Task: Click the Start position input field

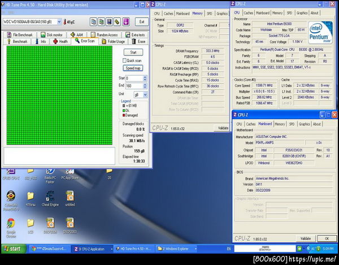Action: click(x=134, y=79)
